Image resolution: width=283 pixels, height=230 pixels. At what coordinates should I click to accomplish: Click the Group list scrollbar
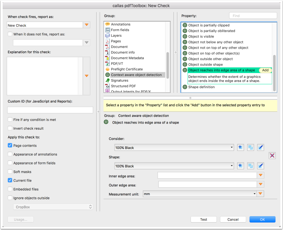tap(168, 65)
